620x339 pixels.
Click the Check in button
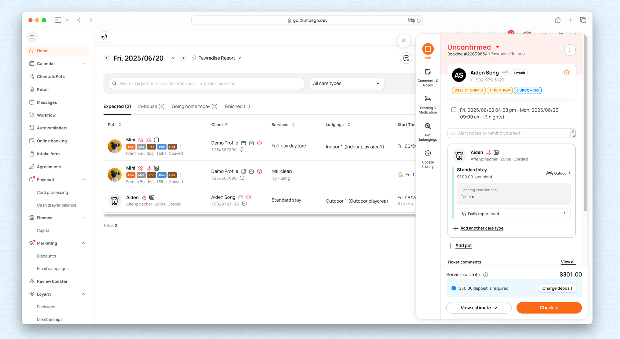tap(549, 308)
